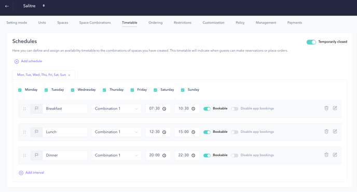357x192 pixels.
Task: Select the Timetable tab
Action: [130, 22]
